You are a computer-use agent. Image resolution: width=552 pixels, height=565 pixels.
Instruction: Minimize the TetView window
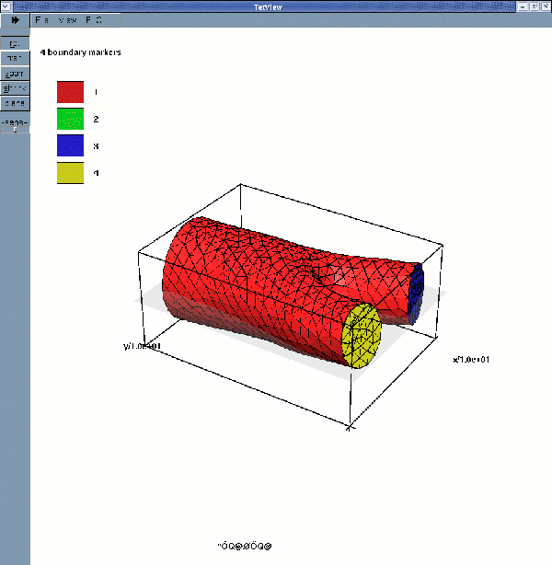point(523,6)
